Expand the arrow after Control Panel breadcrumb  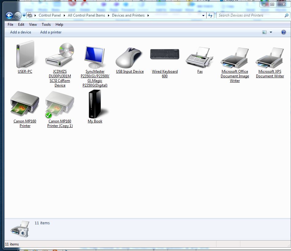pos(64,15)
